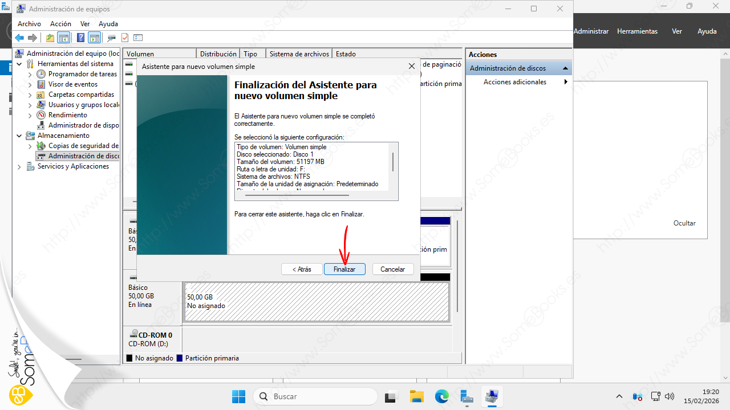Expand the Programador de tareas node

coord(31,75)
